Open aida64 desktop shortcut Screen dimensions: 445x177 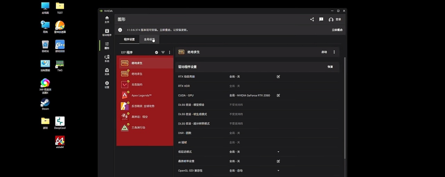(60, 142)
